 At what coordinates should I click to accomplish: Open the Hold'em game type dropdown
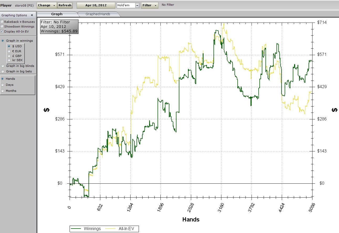(137, 6)
